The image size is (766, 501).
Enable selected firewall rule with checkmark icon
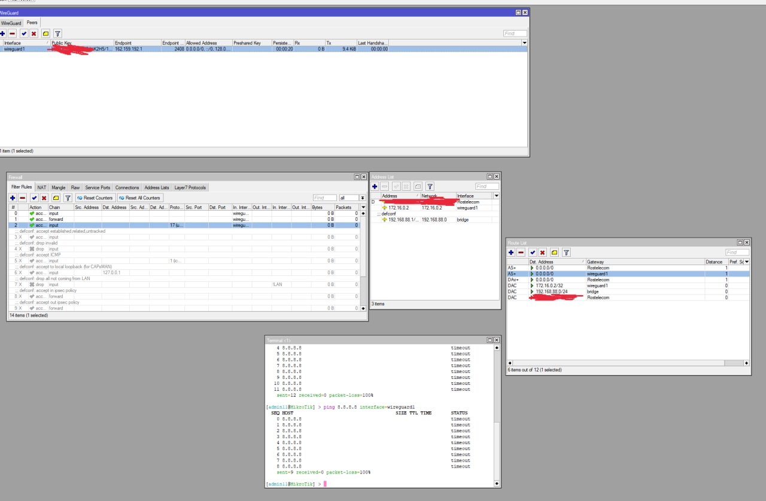34,198
